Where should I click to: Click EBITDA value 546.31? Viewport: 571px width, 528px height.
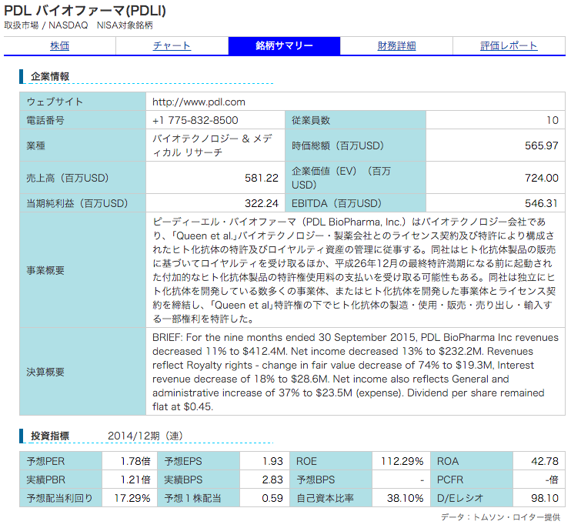[542, 203]
